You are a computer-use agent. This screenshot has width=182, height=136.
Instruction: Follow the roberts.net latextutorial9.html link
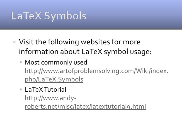pos(85,107)
